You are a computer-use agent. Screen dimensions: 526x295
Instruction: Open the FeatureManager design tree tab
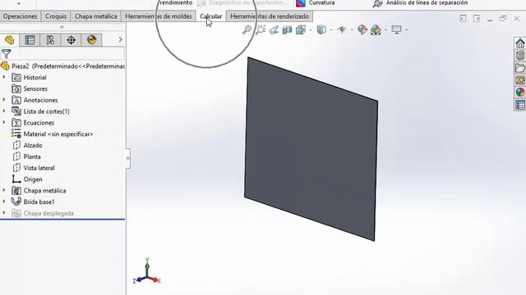9,40
